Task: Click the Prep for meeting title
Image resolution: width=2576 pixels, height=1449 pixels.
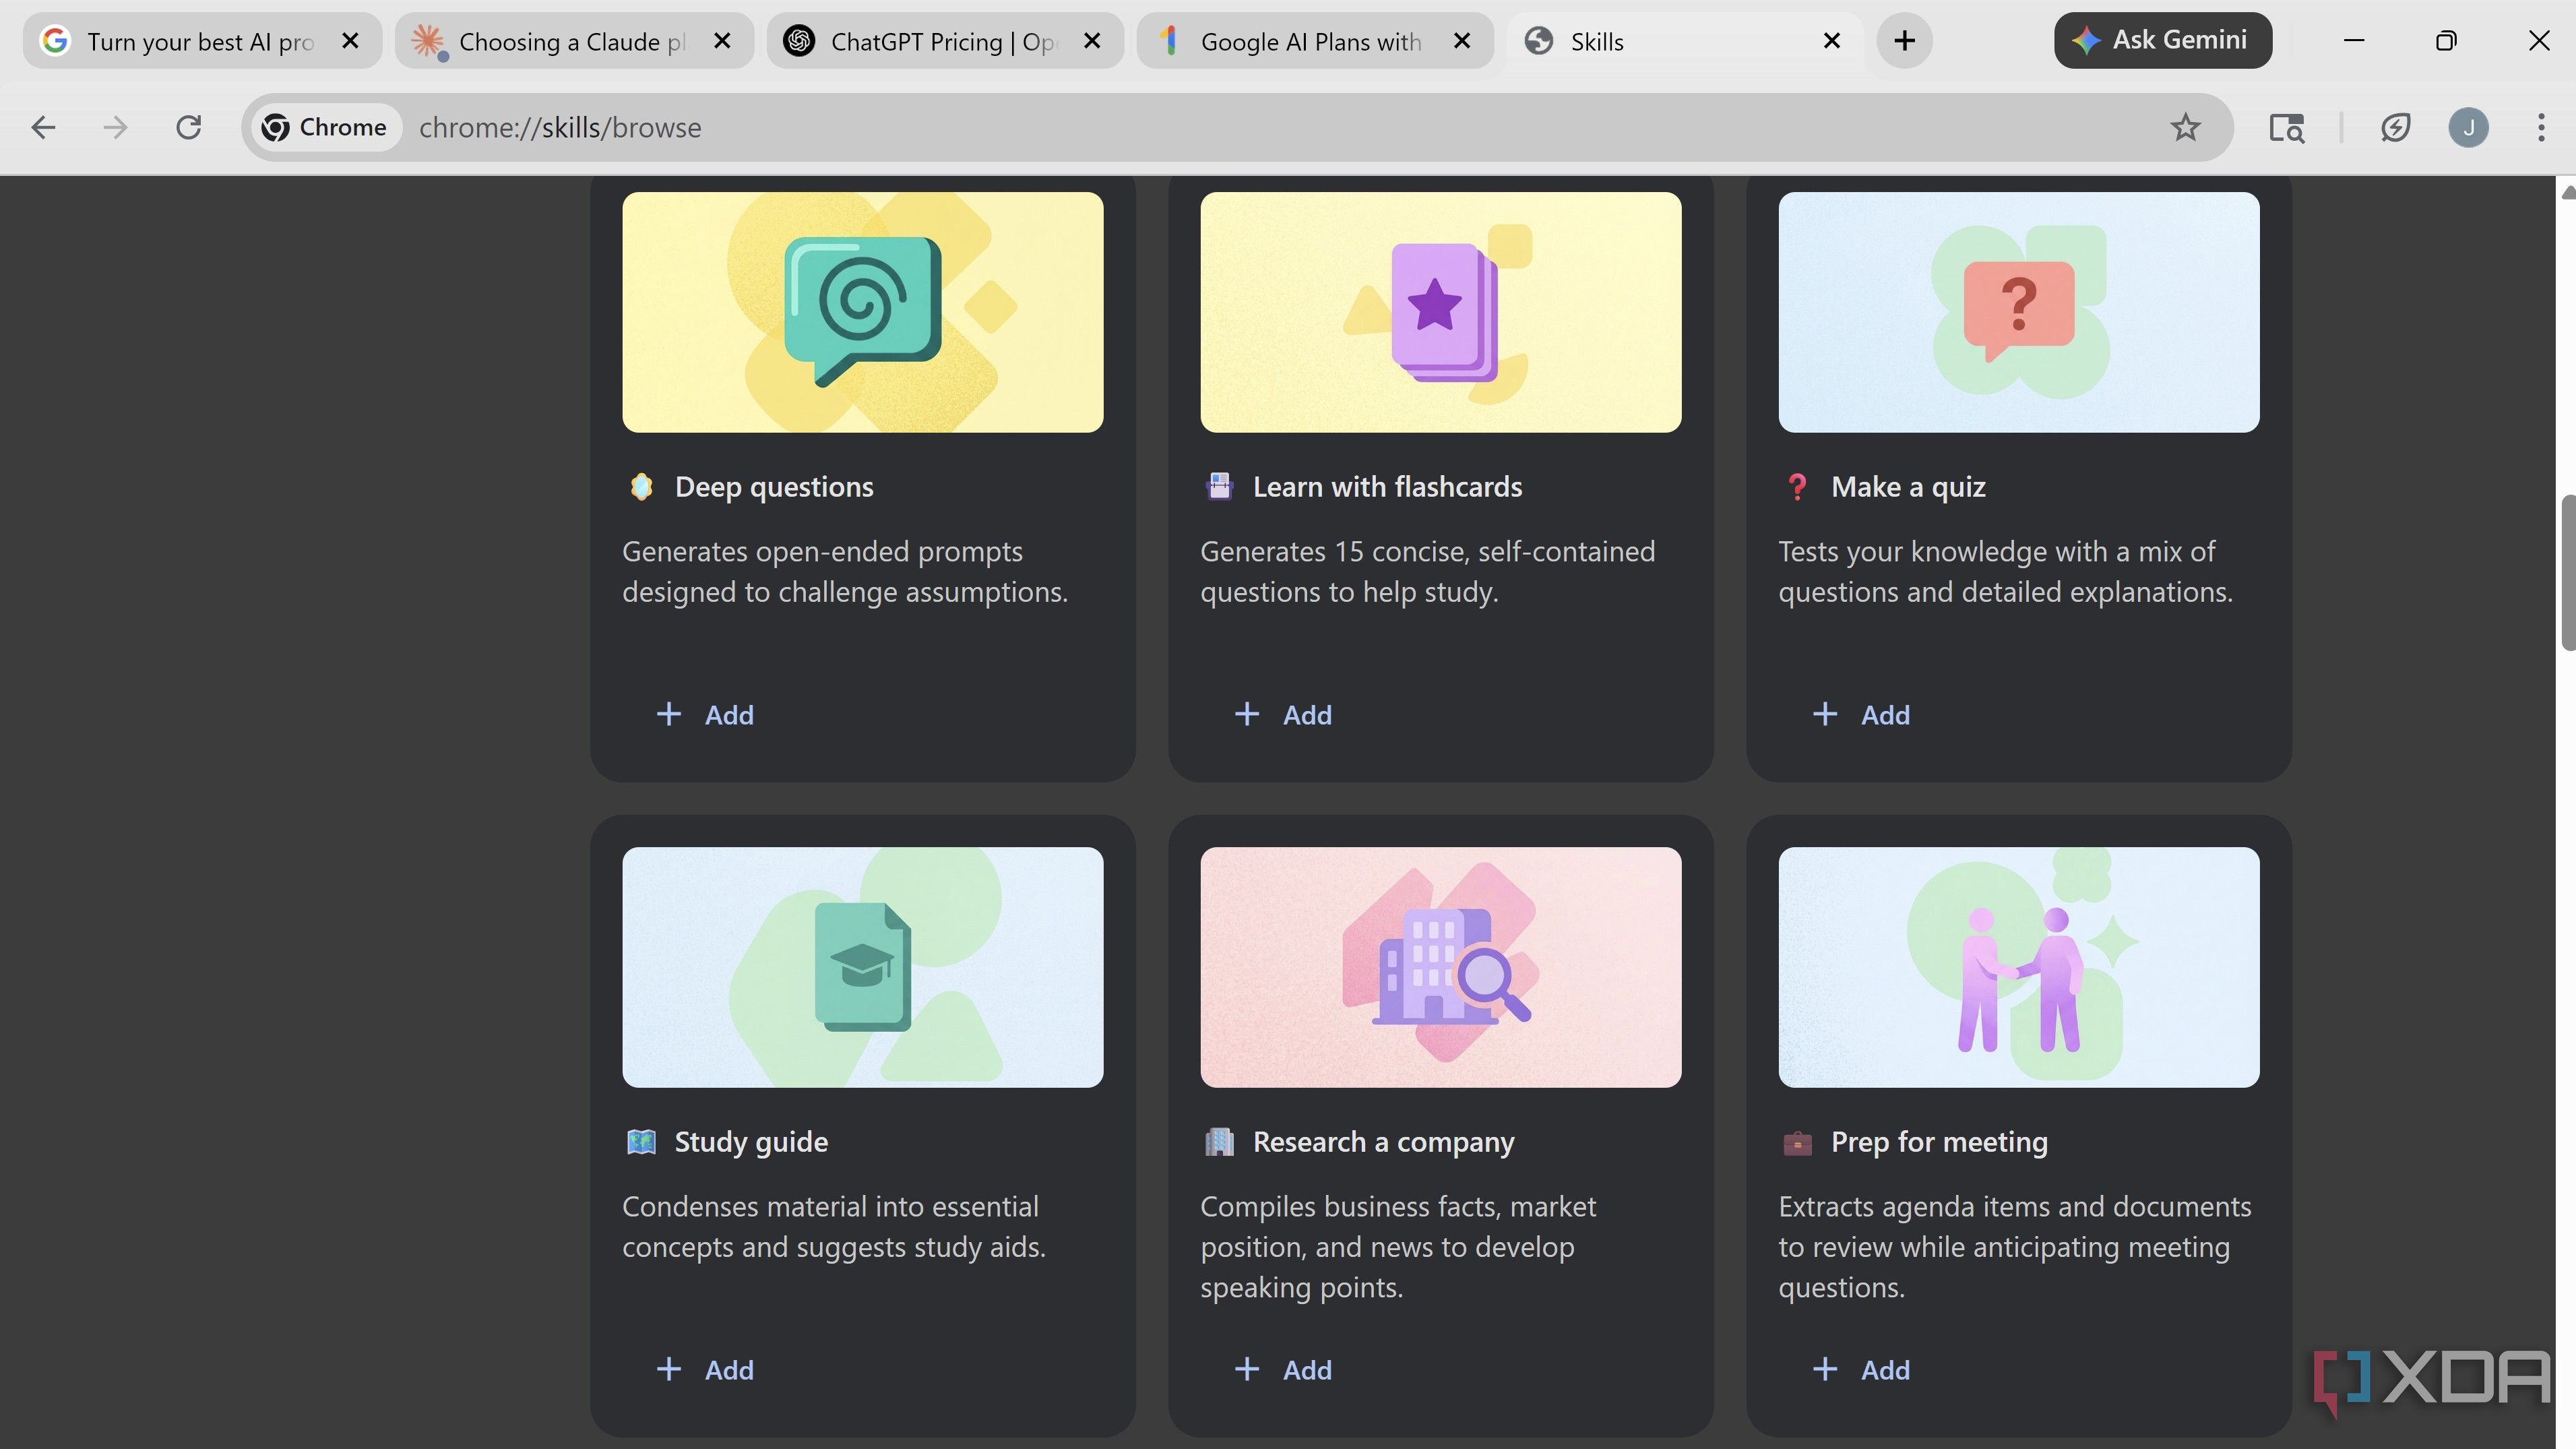Action: (1939, 1142)
